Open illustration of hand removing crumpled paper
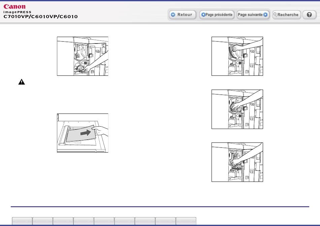 pyautogui.click(x=237, y=109)
